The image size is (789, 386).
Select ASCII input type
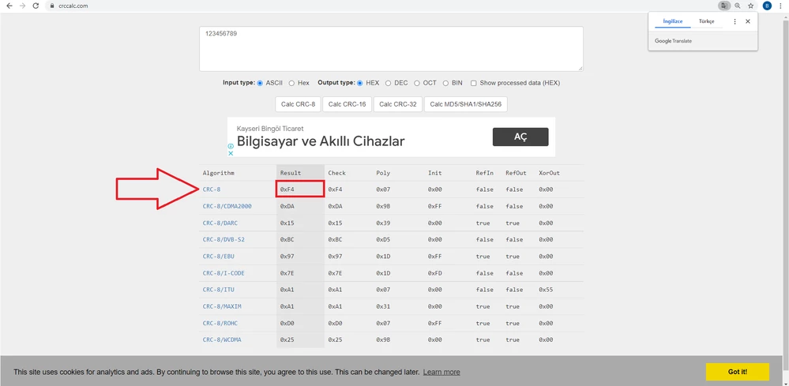(260, 83)
